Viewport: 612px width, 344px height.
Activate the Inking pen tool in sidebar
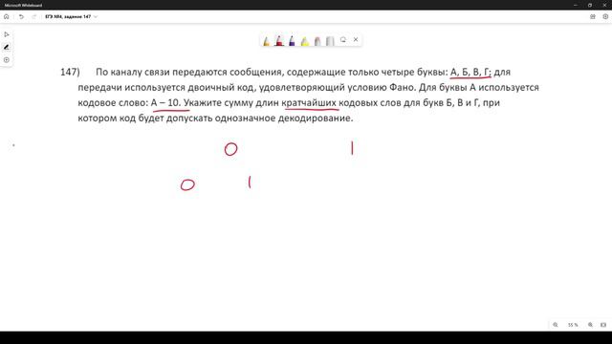click(7, 47)
